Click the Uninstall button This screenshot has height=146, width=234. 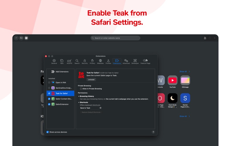pos(91,79)
